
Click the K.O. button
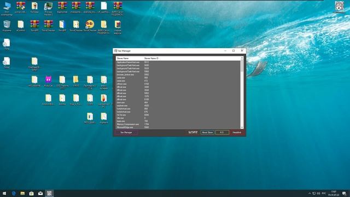[x=222, y=132]
